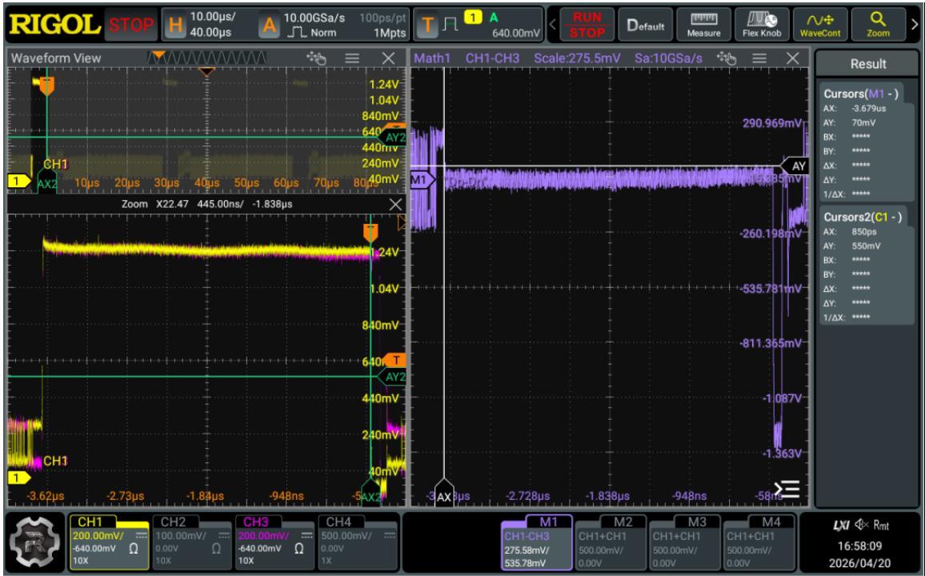Toggle the M2 math channel
The width and height of the screenshot is (925, 576).
pyautogui.click(x=611, y=542)
